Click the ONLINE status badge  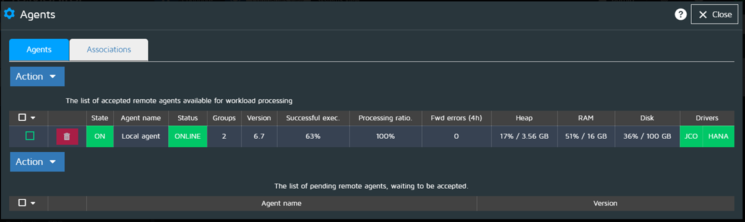(187, 136)
